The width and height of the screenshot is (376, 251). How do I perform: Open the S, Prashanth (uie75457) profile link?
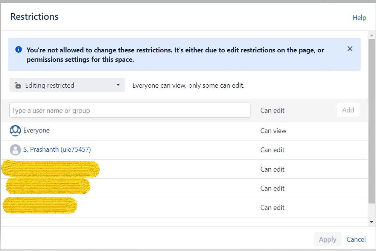tap(57, 149)
